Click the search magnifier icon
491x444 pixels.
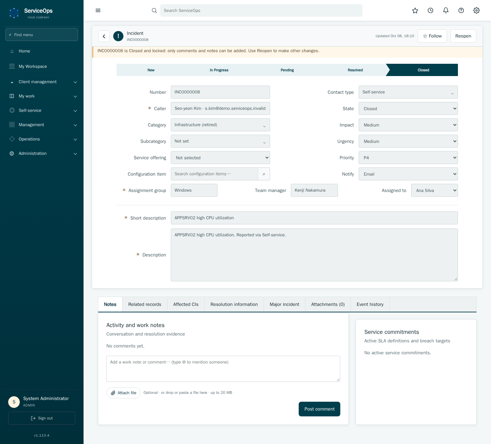pos(154,11)
